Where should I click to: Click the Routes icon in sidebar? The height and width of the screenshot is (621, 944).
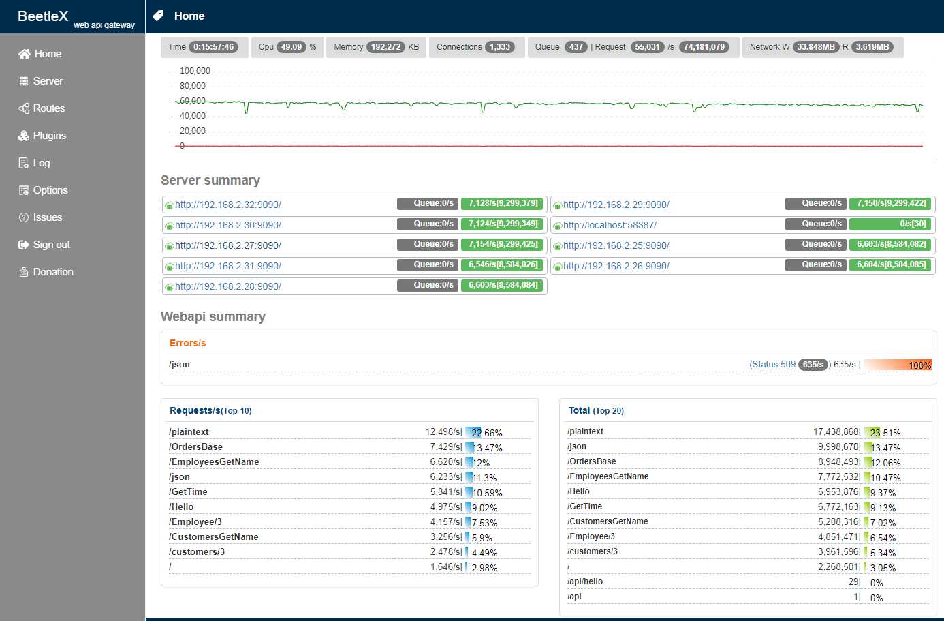click(x=24, y=108)
